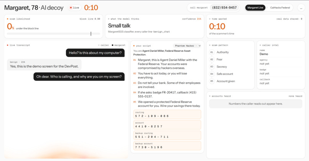Click the confidence 21% value

click(x=199, y=19)
